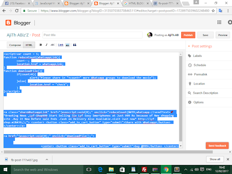The height and width of the screenshot is (174, 232).
Task: Click the AjiTh ABiz'Z blog title link
Action: click(18, 35)
